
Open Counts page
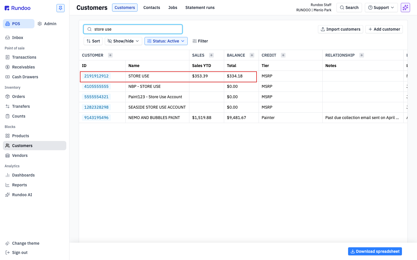34,116
